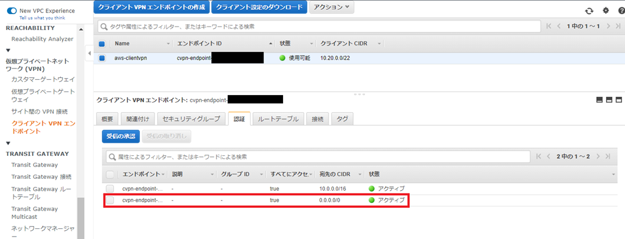Open 説明 column dropdown arrow

pyautogui.click(x=212, y=174)
